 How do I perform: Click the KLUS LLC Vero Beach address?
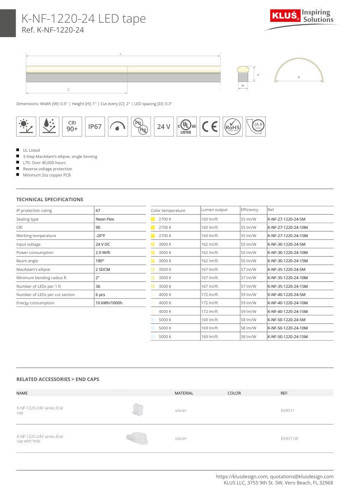tap(278, 482)
